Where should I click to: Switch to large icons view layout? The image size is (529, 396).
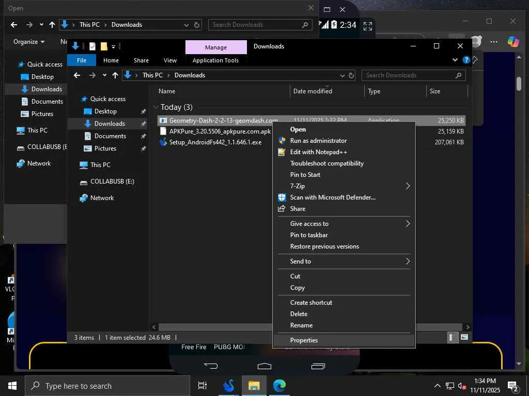464,337
